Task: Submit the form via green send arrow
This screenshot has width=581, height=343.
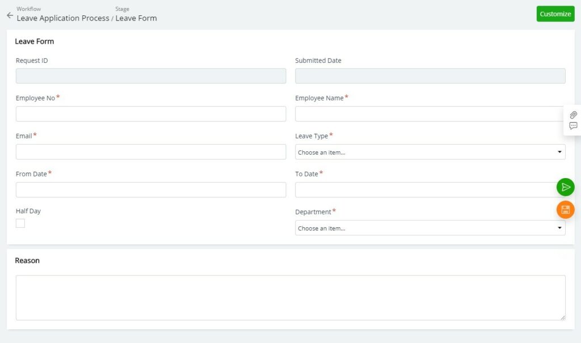Action: (565, 187)
